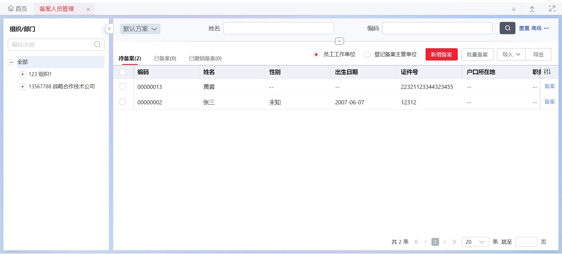Open the page size dropdown showing 20
The height and width of the screenshot is (254, 562).
[475, 242]
